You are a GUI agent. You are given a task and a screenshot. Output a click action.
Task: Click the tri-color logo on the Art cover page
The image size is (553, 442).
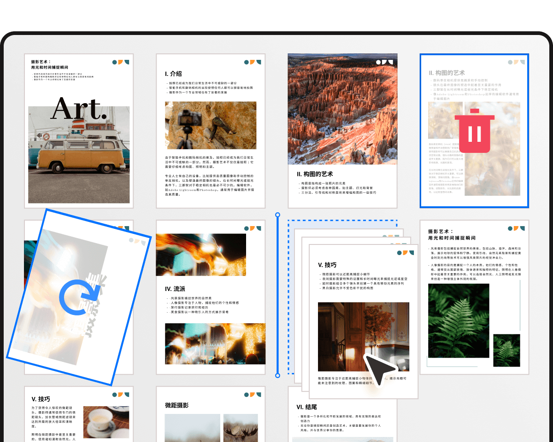pos(121,62)
